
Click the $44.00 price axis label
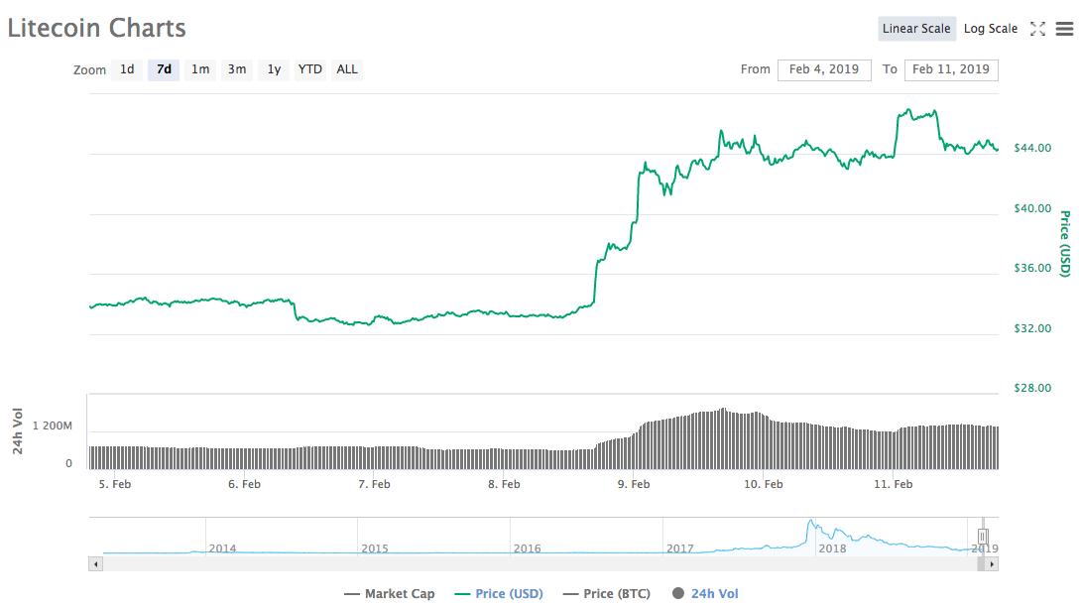point(1032,148)
